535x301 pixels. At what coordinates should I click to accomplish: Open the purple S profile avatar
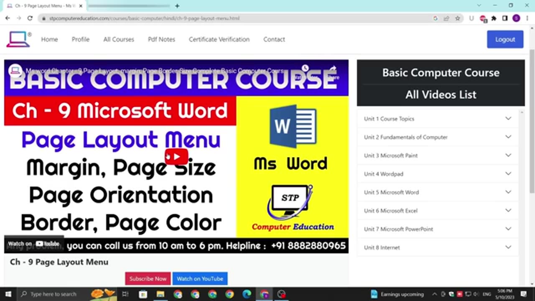(516, 18)
